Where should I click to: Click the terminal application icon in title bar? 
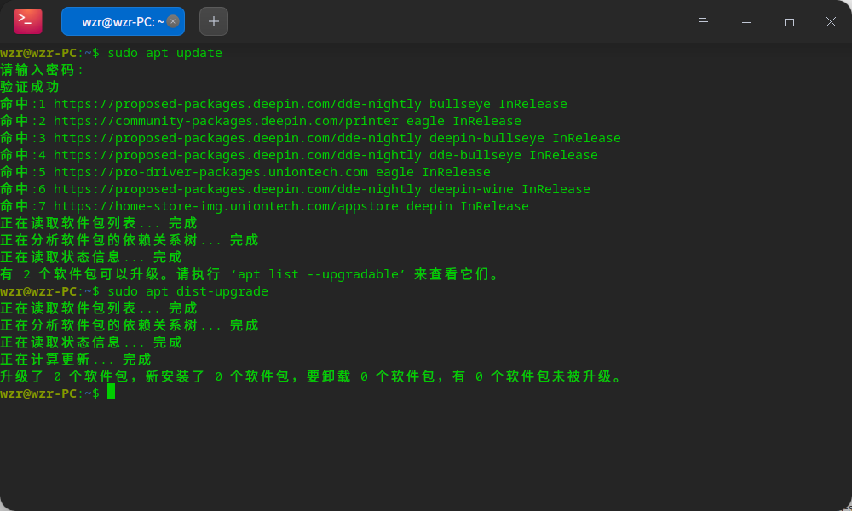(x=26, y=20)
